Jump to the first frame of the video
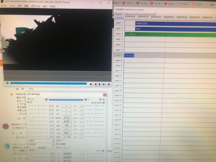Viewport: 216px width, 162px height. click(x=104, y=84)
